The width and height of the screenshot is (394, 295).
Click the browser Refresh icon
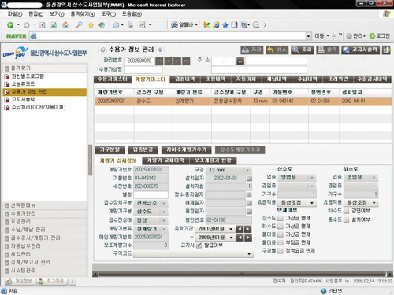tap(54, 25)
